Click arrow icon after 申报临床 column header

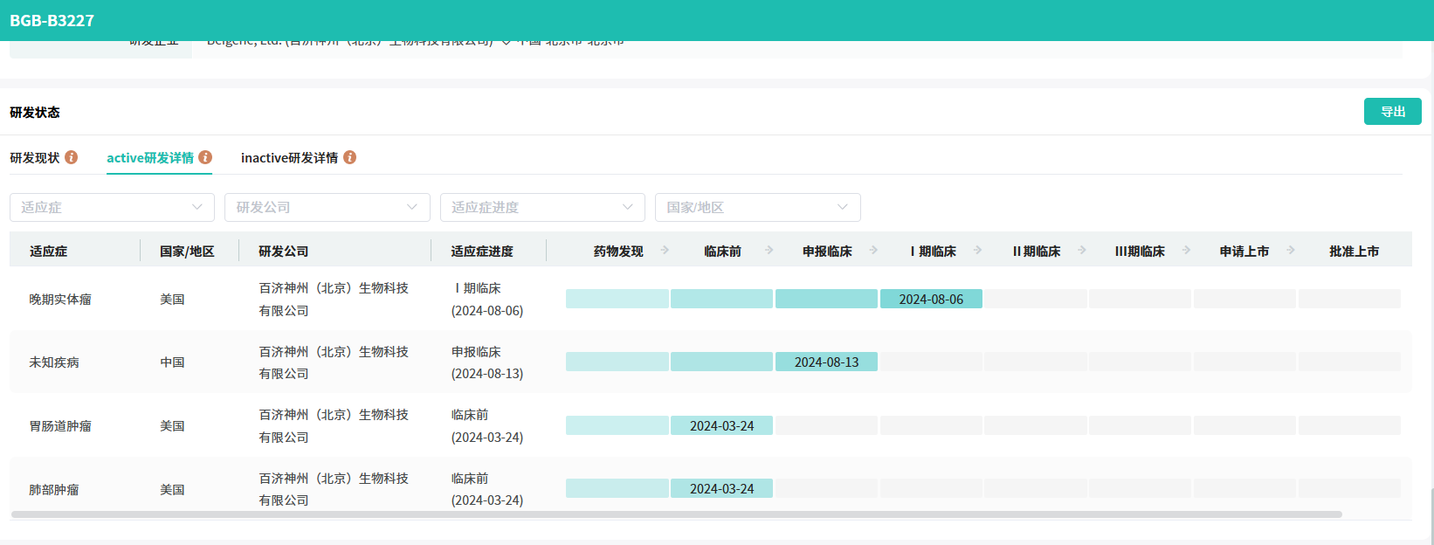click(874, 251)
